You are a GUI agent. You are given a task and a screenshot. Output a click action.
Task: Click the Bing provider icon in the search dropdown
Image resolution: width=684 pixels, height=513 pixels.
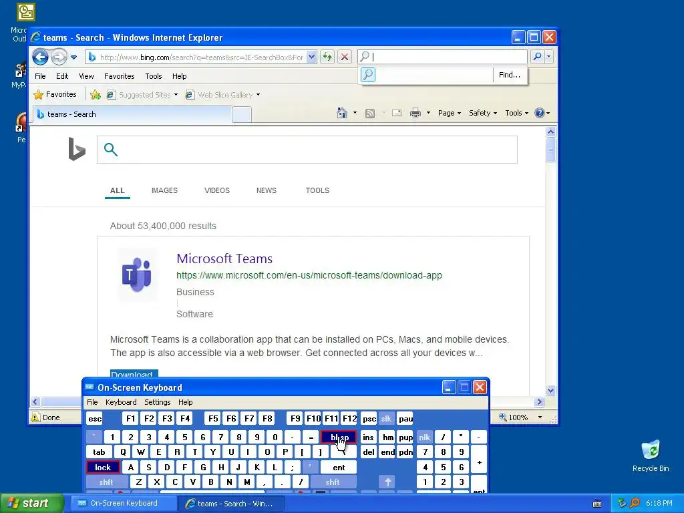[x=368, y=75]
